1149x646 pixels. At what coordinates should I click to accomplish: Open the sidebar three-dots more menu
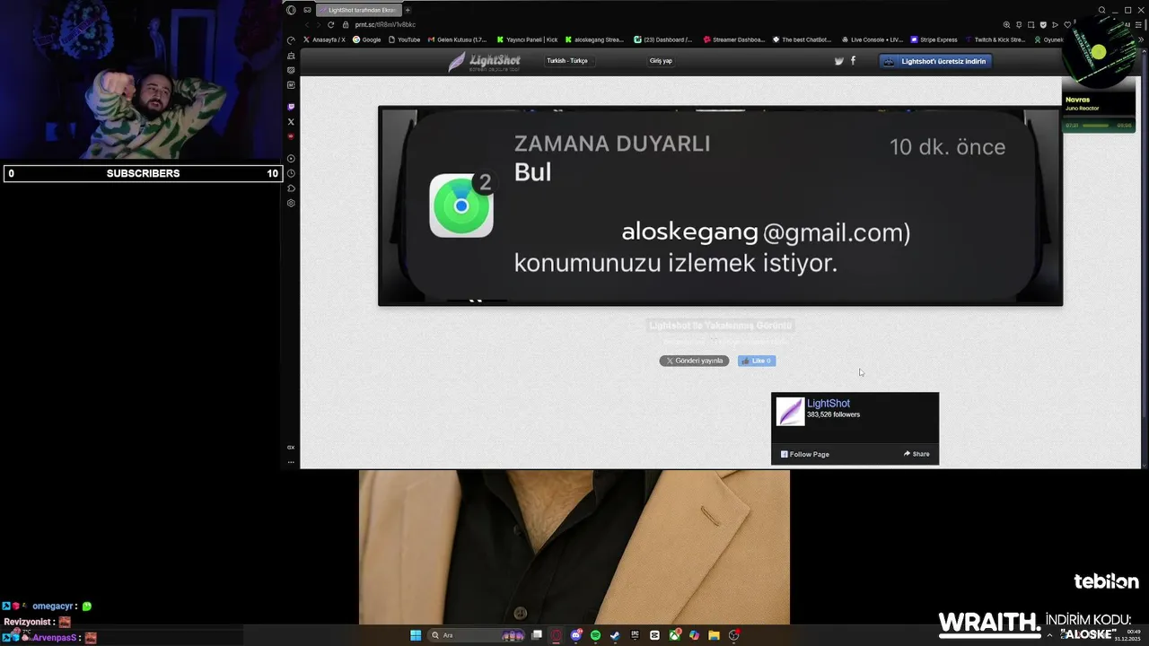[x=291, y=462]
